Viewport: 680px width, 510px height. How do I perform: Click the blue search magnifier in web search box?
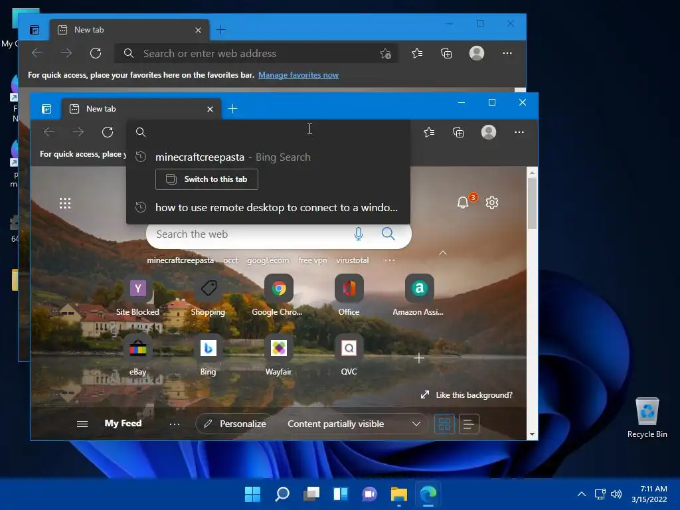point(388,234)
